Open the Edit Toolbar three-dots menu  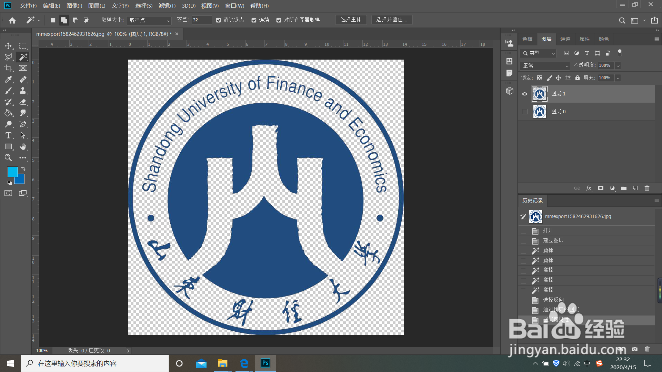pyautogui.click(x=23, y=158)
